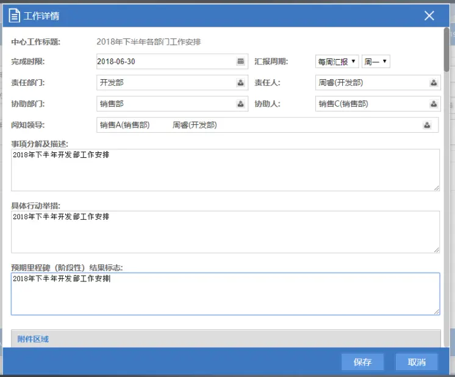Screen dimensions: 455x377
Task: Expand the 周一 weekday dropdown
Action: click(x=376, y=62)
